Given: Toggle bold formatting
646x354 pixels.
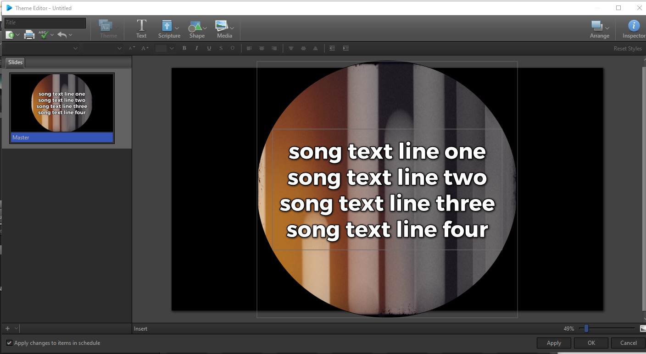Looking at the screenshot, I should click(184, 48).
